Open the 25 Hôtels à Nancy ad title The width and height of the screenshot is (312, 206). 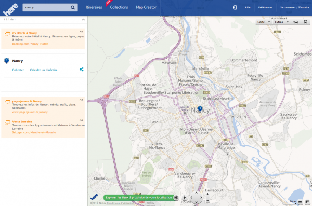[24, 33]
